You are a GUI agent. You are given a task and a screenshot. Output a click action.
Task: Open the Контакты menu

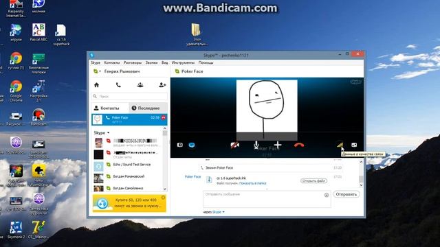(111, 62)
